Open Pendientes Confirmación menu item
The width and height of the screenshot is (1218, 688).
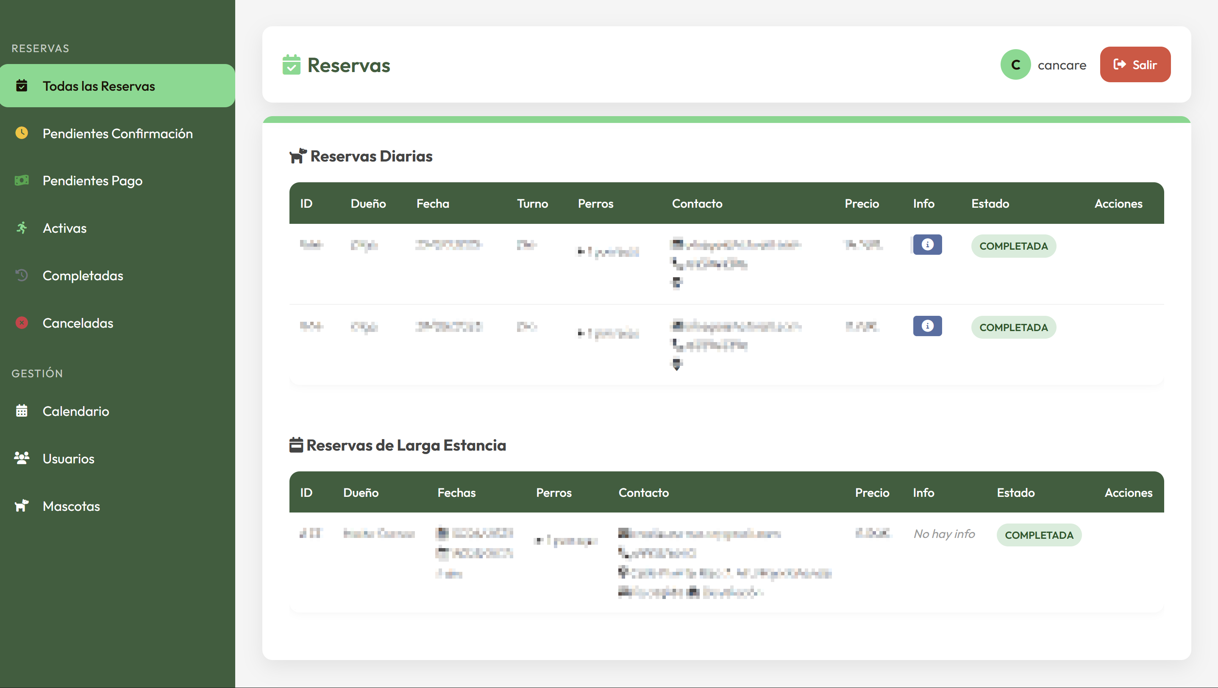[x=117, y=134]
